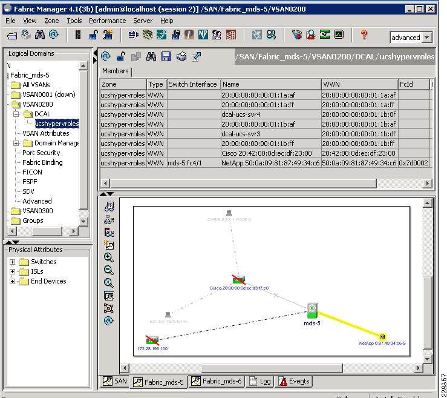447x398 pixels.
Task: Switch to the Fabric_mds-6 tab
Action: point(217,381)
